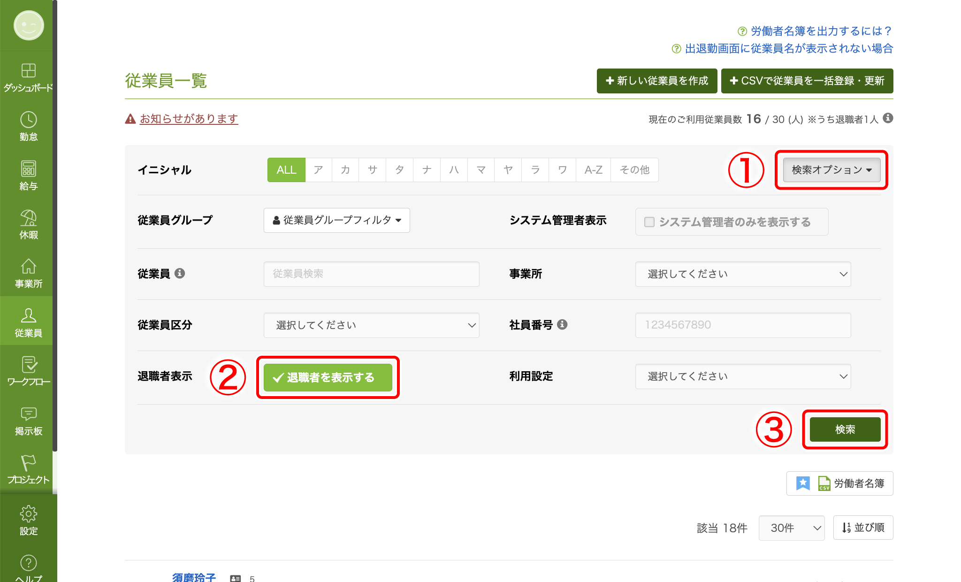Image resolution: width=961 pixels, height=582 pixels.
Task: Open the 従業員区分 select box
Action: tap(372, 325)
